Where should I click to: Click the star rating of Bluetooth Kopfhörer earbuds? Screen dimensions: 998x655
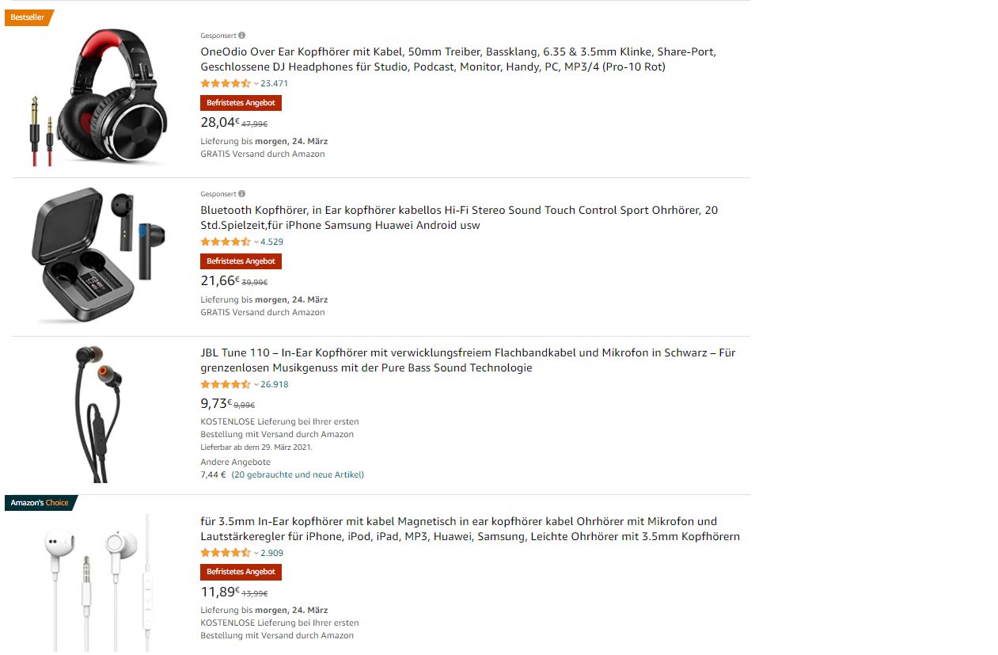coord(226,242)
